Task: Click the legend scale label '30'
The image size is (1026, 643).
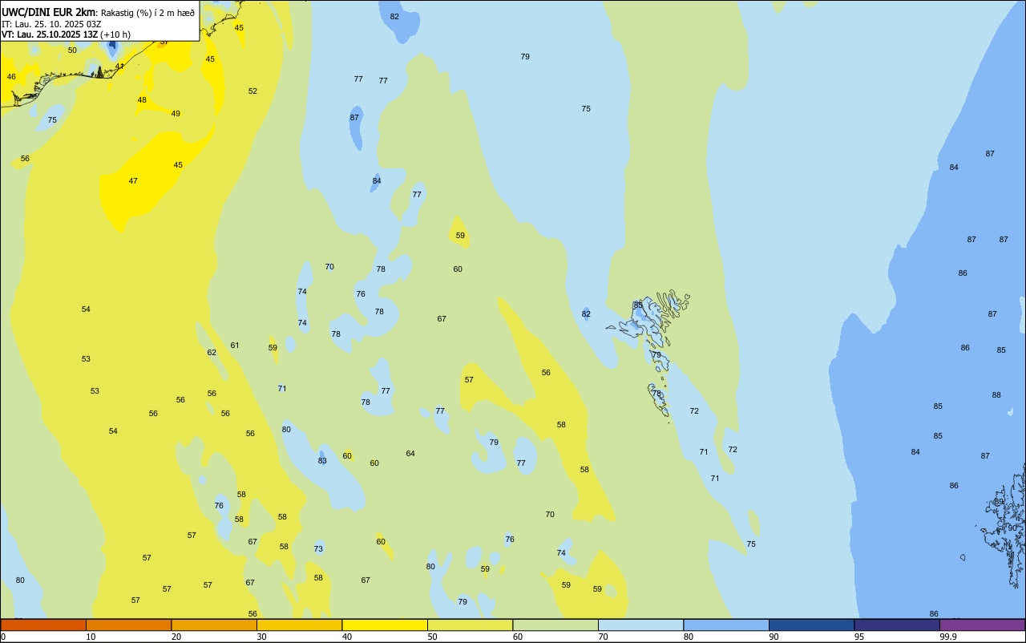Action: click(x=261, y=637)
